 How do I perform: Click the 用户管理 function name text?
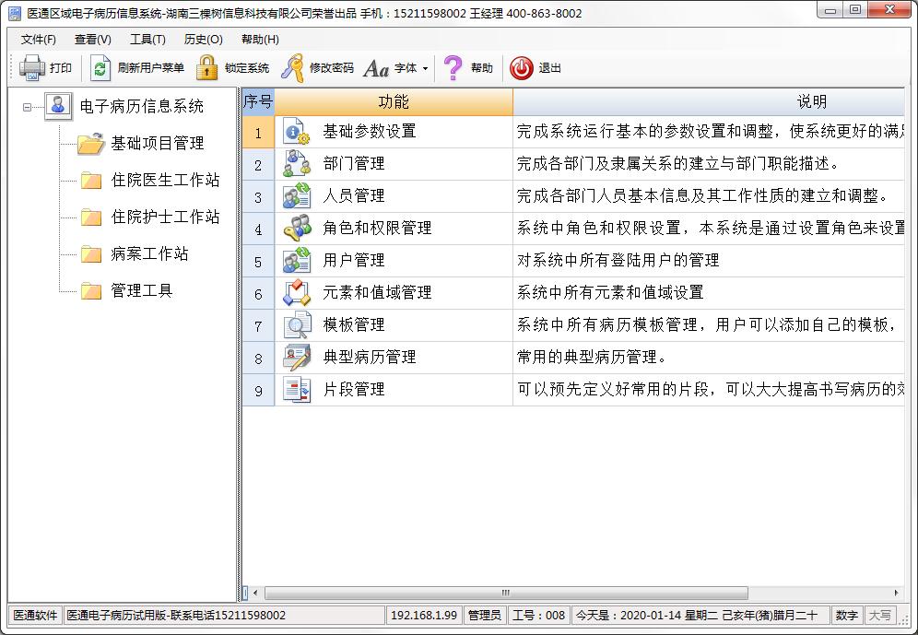coord(354,261)
